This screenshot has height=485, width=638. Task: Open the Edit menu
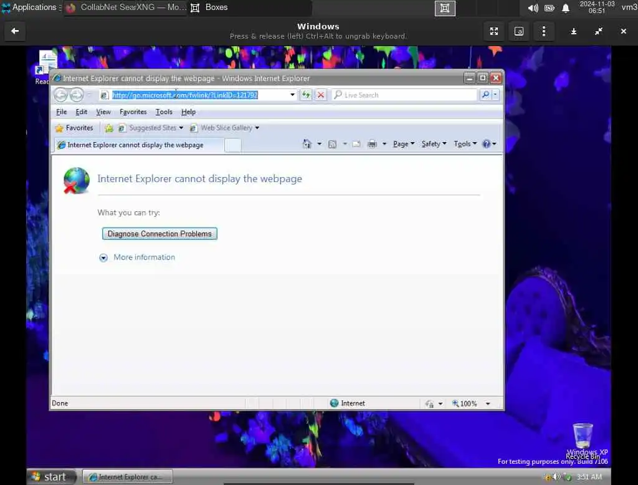coord(82,112)
